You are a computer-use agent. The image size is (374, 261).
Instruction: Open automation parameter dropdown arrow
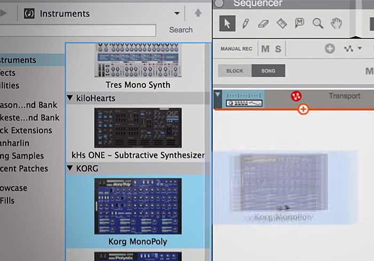(360, 48)
